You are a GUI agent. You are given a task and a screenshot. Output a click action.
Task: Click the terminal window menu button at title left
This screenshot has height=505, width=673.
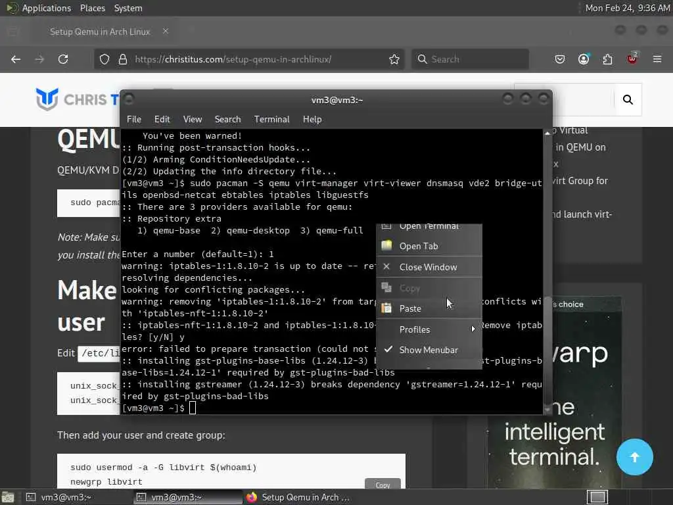coord(129,100)
